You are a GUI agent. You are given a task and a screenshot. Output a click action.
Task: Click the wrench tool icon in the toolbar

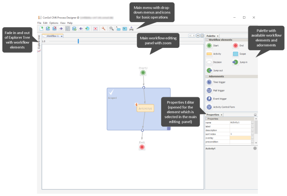103,29
